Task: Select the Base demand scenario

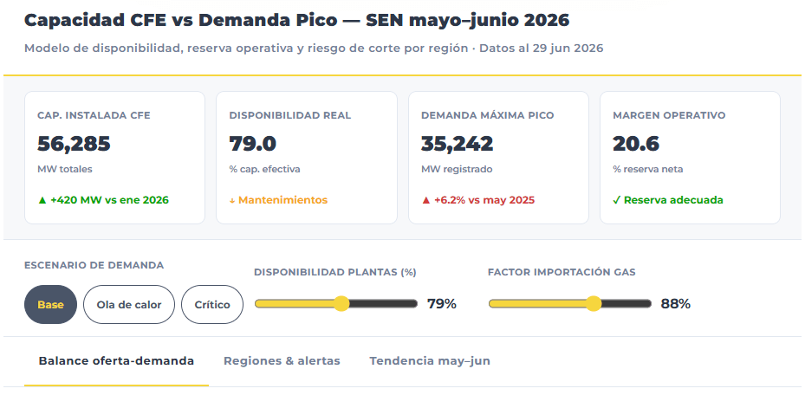Action: 50,305
